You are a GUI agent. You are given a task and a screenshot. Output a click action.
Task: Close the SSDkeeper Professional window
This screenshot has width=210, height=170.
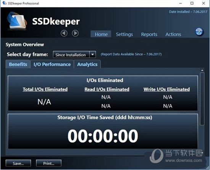204,3
